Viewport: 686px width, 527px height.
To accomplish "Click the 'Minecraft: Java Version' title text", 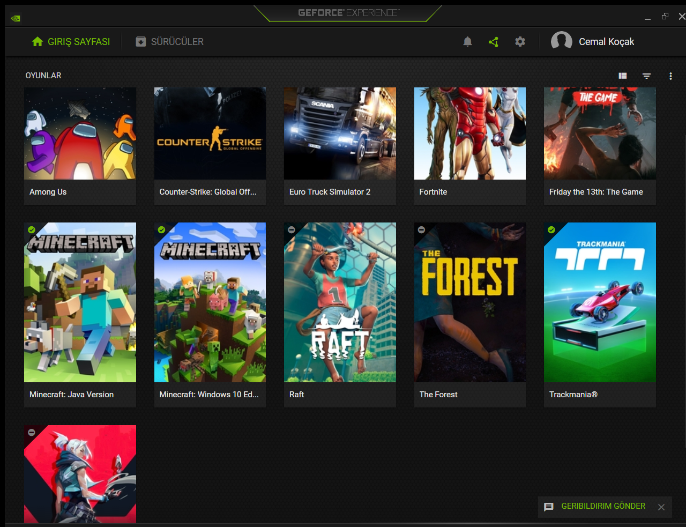I will tap(71, 395).
